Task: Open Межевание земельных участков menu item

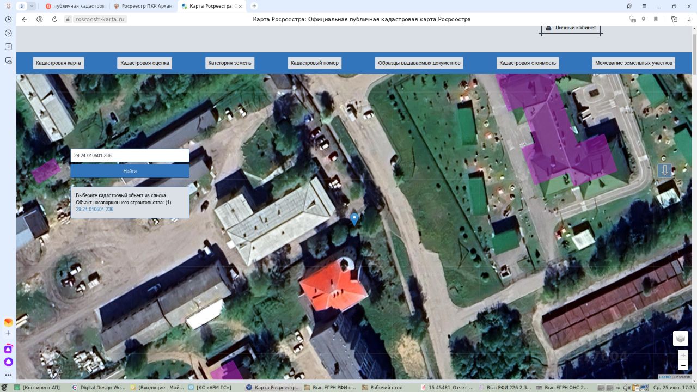Action: (634, 63)
